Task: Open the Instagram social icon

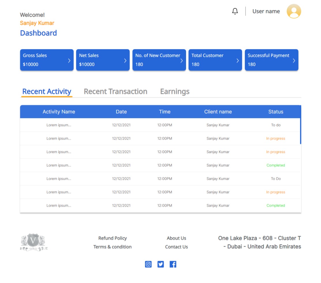Action: click(x=148, y=264)
